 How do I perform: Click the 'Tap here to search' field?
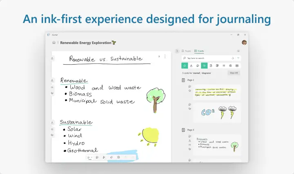coord(211,58)
